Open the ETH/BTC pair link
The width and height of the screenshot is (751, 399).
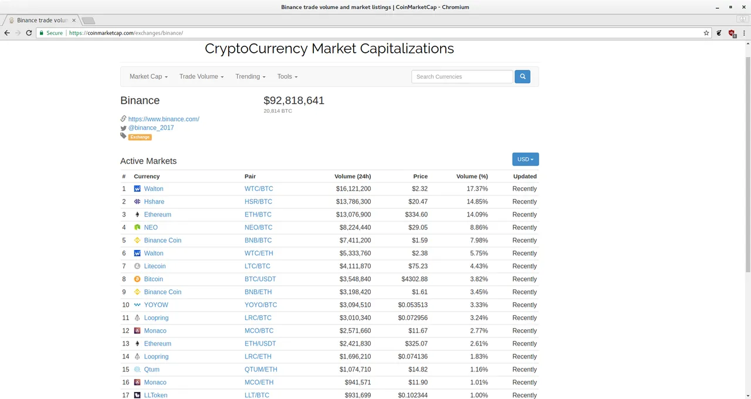(258, 215)
